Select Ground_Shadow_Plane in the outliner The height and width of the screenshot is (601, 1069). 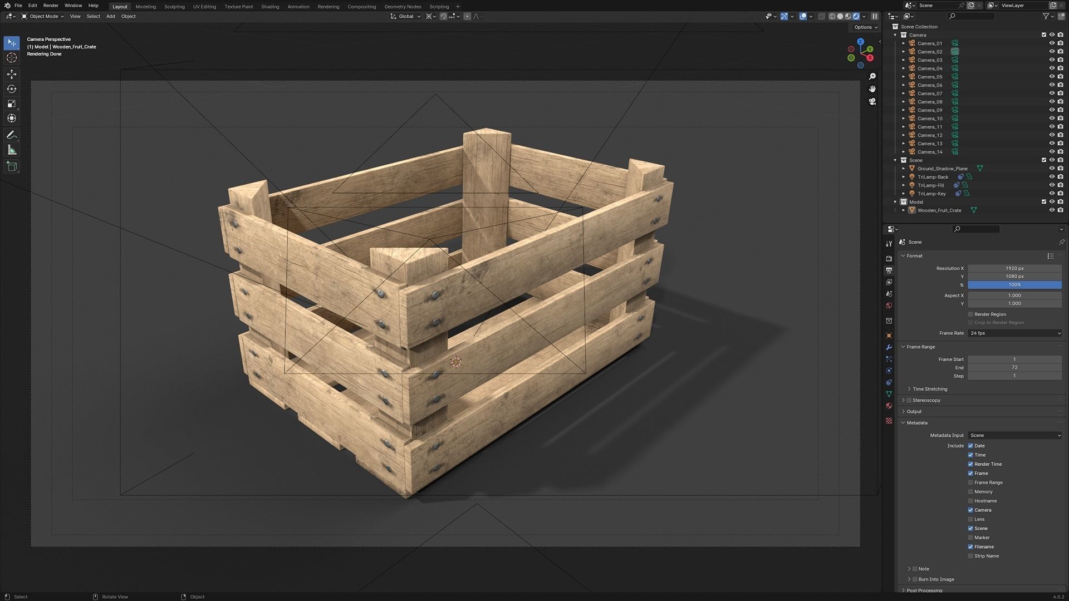942,169
